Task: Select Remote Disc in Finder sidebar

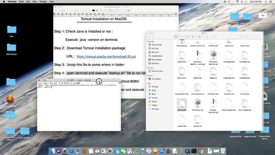Action: click(156, 71)
